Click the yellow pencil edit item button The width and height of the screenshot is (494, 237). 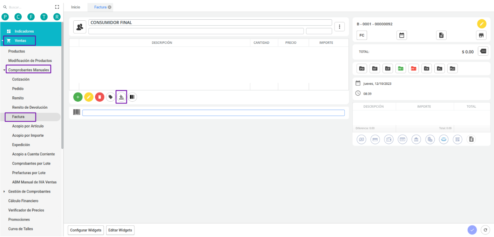pyautogui.click(x=89, y=97)
